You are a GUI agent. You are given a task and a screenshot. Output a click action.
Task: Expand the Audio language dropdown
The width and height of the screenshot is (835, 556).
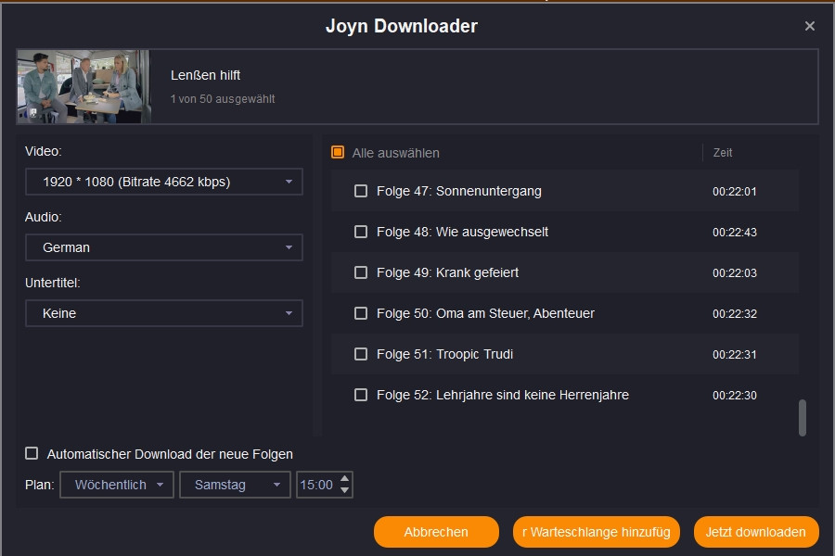point(163,247)
